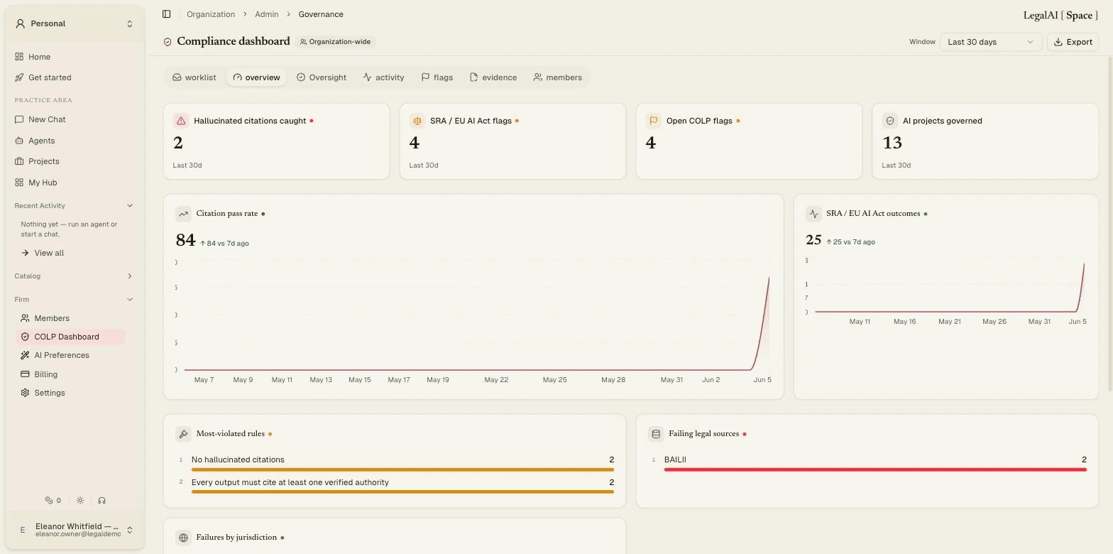Open Home in the sidebar
Viewport: 1113px width, 554px height.
74,57
